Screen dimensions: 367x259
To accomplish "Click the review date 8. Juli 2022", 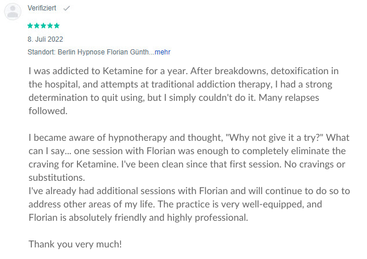I will [x=45, y=39].
